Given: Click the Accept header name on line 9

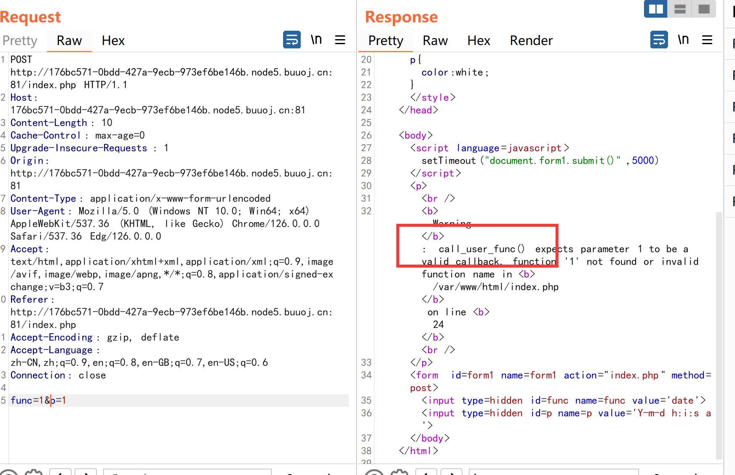Looking at the screenshot, I should pyautogui.click(x=27, y=249).
